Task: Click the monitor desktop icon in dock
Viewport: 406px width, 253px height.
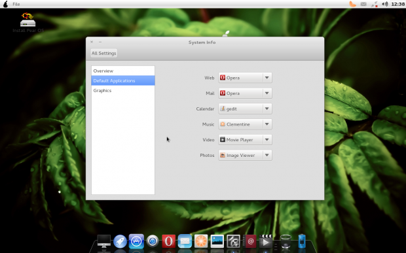Action: 104,241
